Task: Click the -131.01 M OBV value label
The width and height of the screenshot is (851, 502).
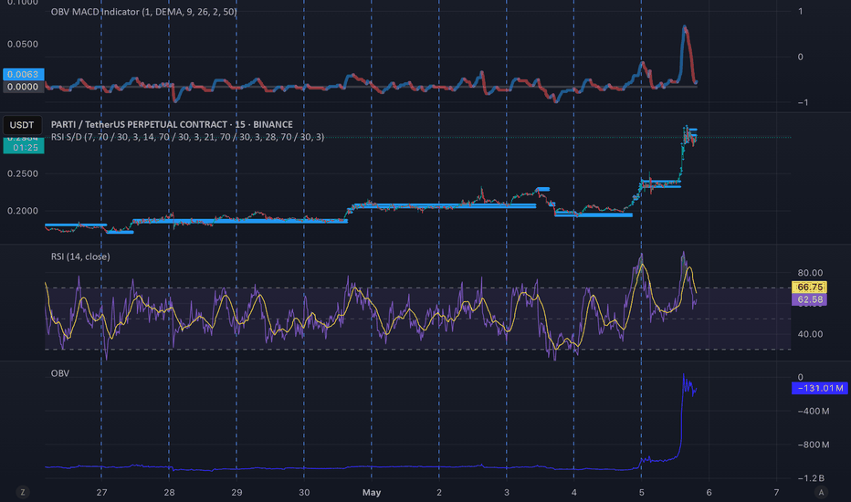Action: tap(820, 388)
